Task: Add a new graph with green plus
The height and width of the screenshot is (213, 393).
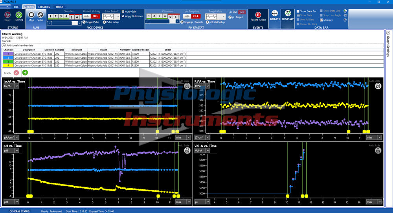Action: (25, 73)
